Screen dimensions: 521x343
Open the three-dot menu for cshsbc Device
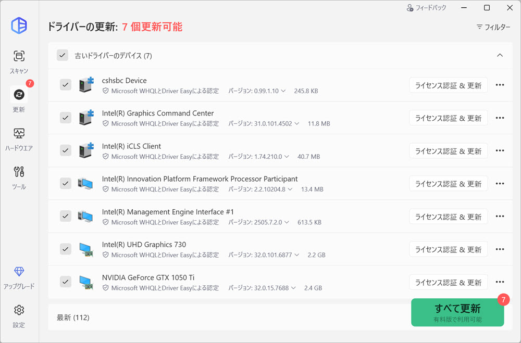500,85
